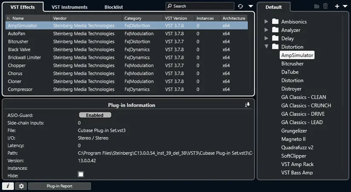Select AmpSimulator in the Distortion folder
This screenshot has width=351, height=192.
[x=297, y=55]
